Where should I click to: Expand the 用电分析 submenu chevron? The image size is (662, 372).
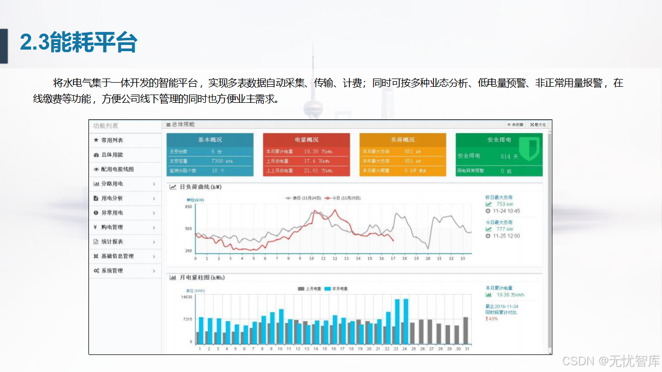[x=154, y=198]
